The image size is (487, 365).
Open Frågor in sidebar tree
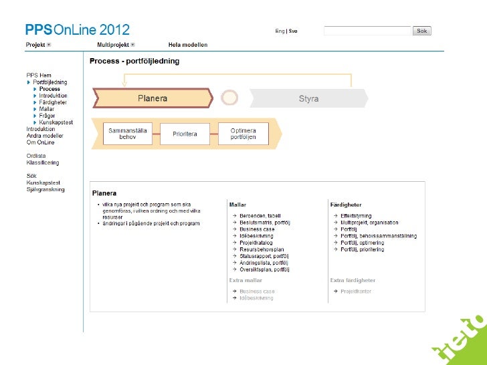point(47,116)
